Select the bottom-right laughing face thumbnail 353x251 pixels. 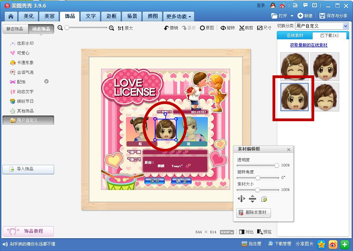325,97
